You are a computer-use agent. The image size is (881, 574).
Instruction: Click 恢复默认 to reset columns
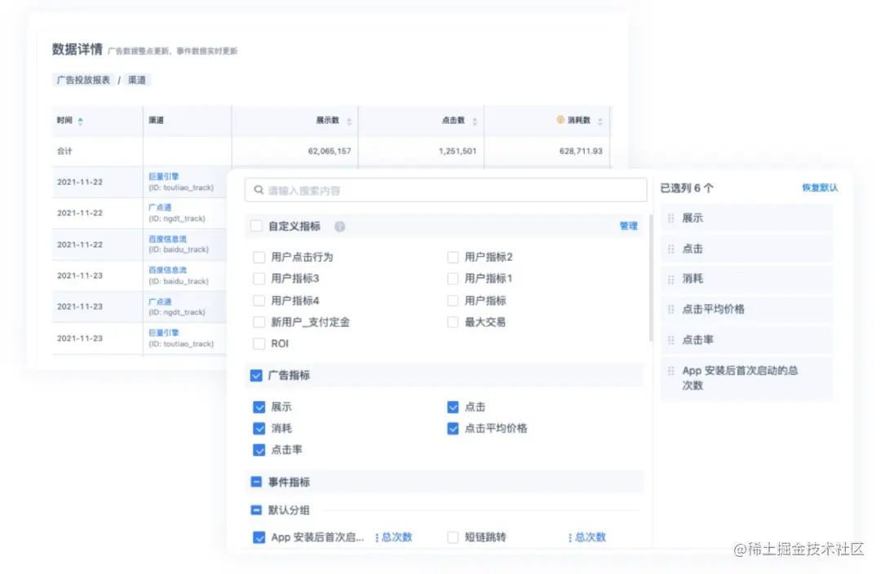click(819, 188)
